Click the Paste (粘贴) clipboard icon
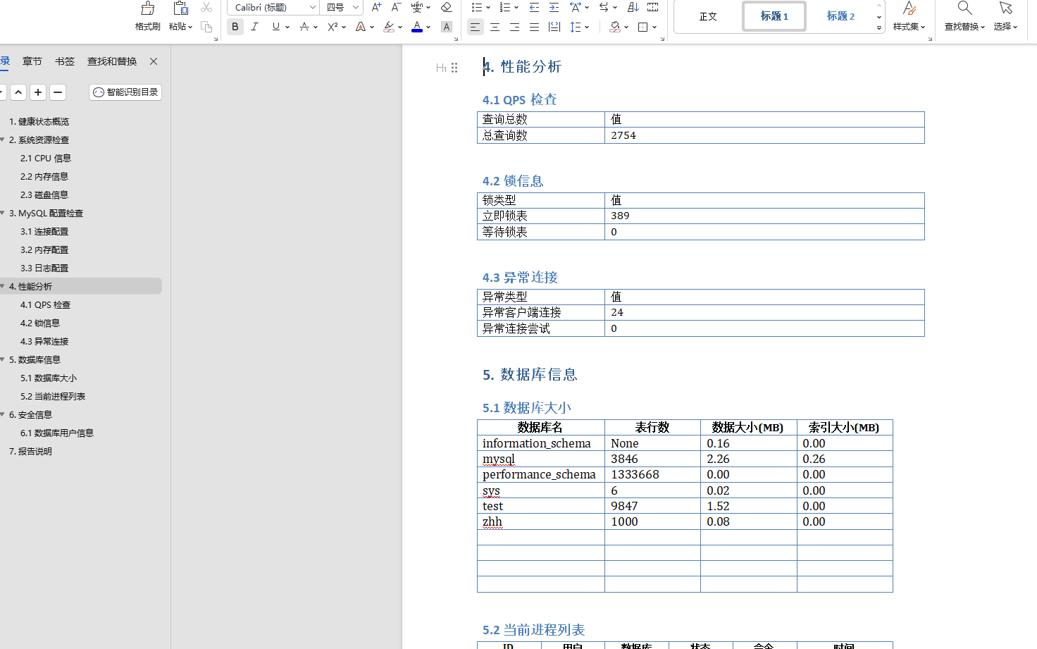The height and width of the screenshot is (649, 1037). point(180,8)
